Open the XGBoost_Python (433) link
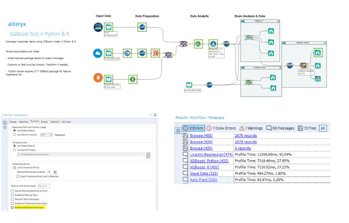349x223 pixels. click(209, 161)
